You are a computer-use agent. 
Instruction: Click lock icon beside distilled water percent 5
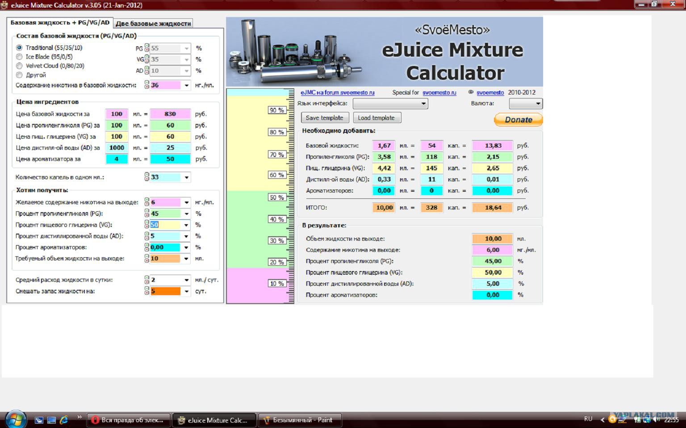click(x=146, y=236)
